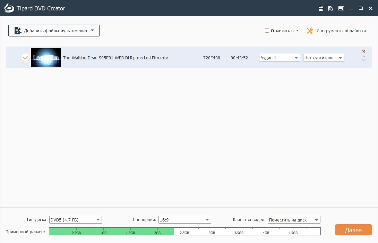Open the title bar menu list icon

(x=341, y=8)
